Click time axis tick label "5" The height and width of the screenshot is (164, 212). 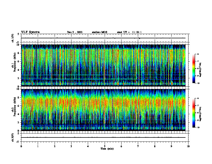click(x=105, y=146)
